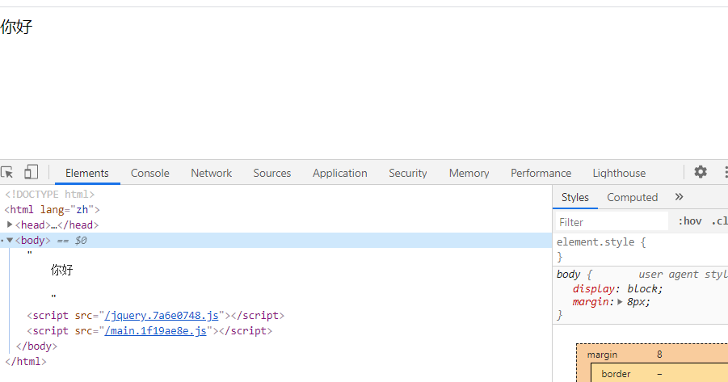Expand the head element node
Screen dimensions: 728x382
[9, 225]
